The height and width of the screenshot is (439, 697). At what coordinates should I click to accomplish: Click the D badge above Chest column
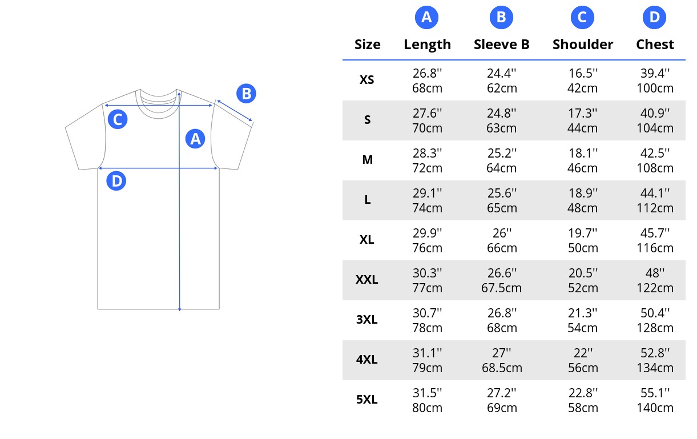tap(655, 18)
